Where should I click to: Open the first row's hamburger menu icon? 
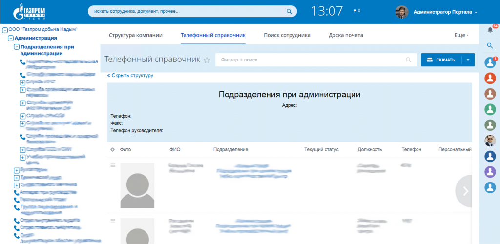pyautogui.click(x=113, y=165)
